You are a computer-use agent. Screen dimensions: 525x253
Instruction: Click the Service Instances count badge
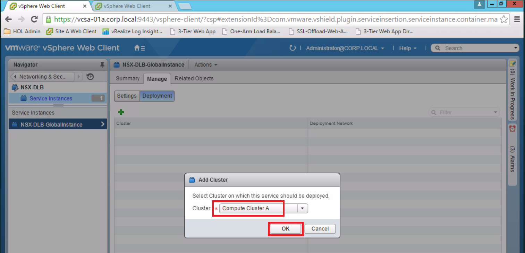(98, 98)
